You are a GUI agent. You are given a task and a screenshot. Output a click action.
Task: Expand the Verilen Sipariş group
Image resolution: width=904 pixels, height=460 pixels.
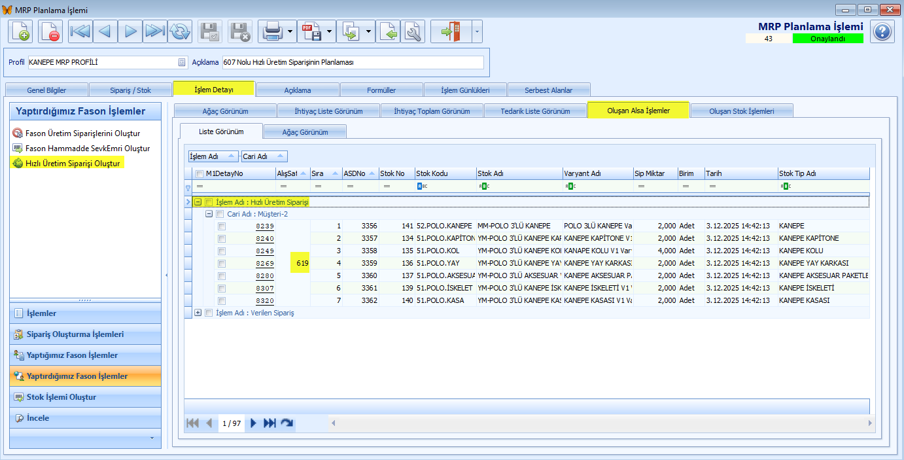(198, 313)
